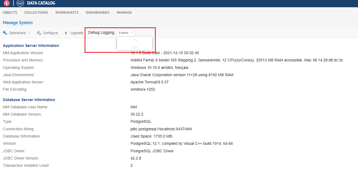Set Debug Logging selector to Enable

(125, 32)
